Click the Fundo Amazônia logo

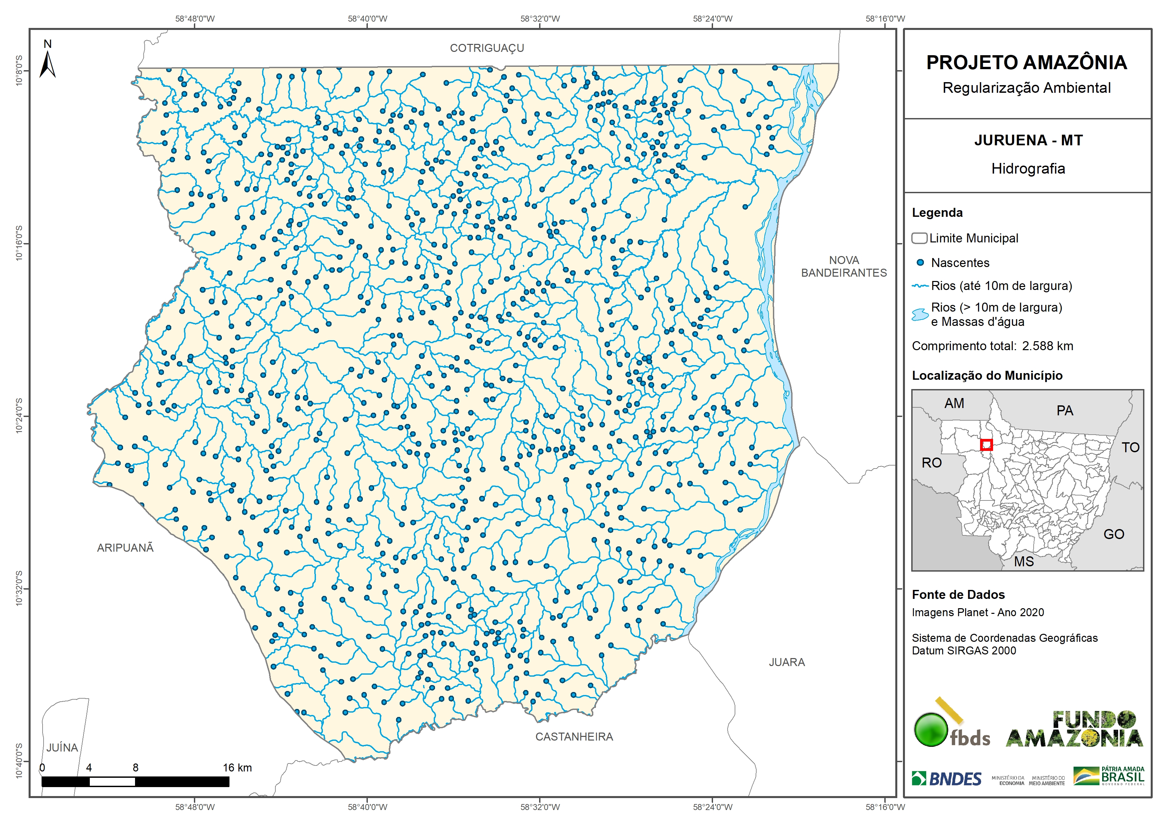1074,730
